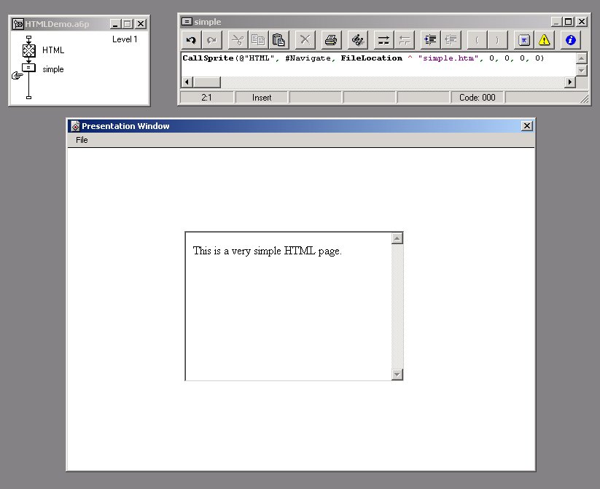Click the "simple.htm" string in code
Screen dimensions: 600x489
[448, 58]
